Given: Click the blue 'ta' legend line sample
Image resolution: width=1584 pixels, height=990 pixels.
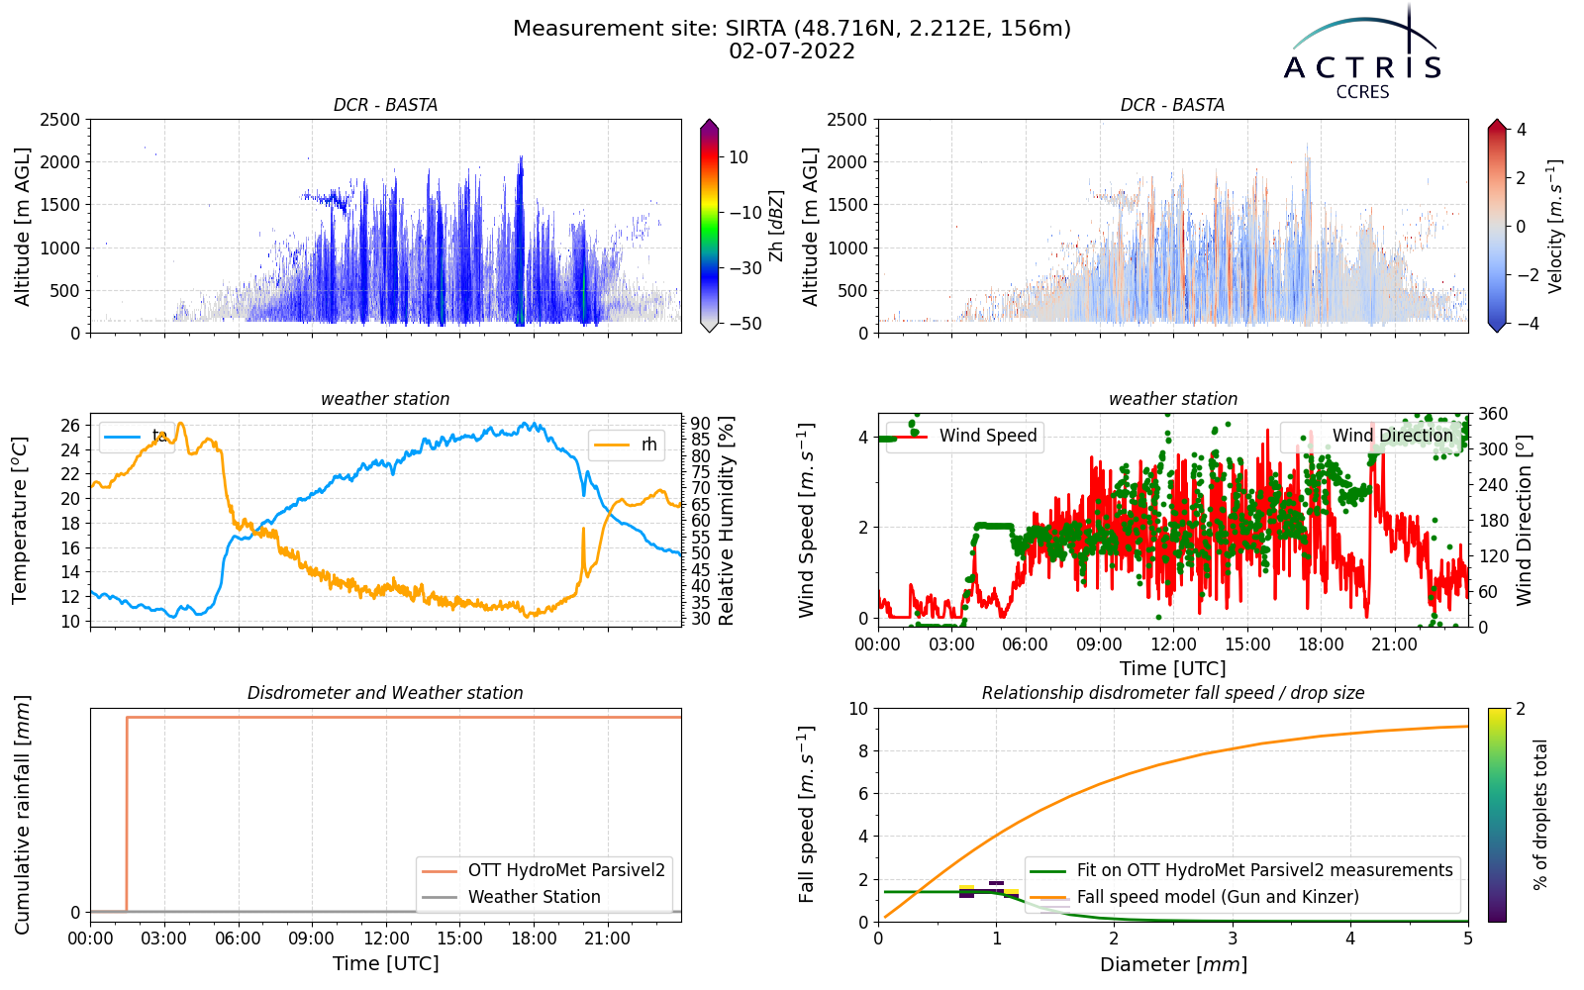Looking at the screenshot, I should pyautogui.click(x=124, y=436).
